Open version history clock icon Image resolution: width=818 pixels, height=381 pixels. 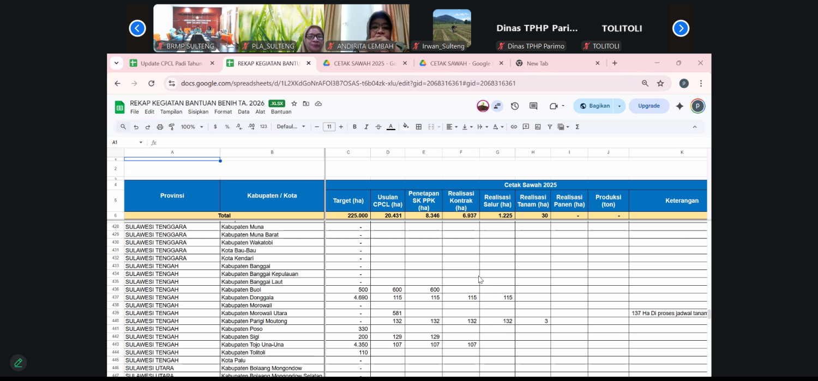coord(515,106)
